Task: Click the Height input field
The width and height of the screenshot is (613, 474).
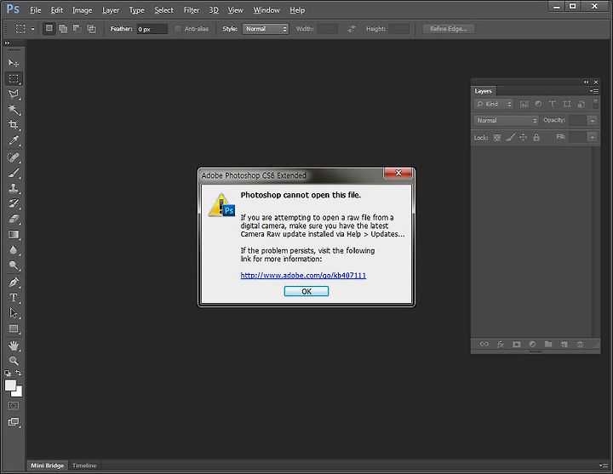Action: [399, 29]
